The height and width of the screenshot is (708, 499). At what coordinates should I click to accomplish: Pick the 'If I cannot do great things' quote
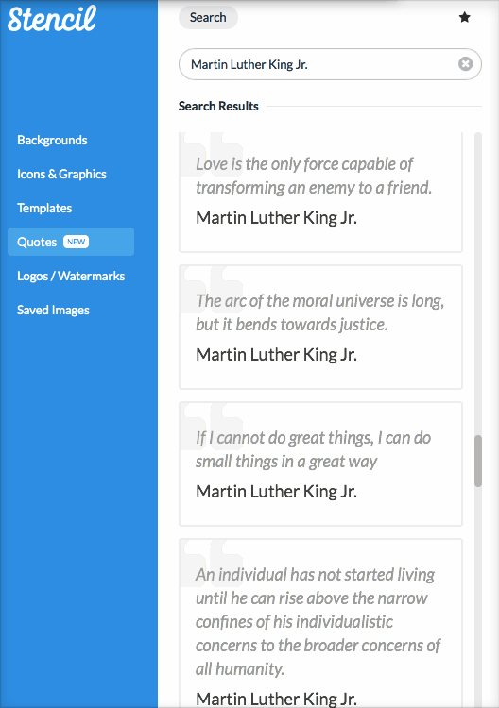coord(321,464)
